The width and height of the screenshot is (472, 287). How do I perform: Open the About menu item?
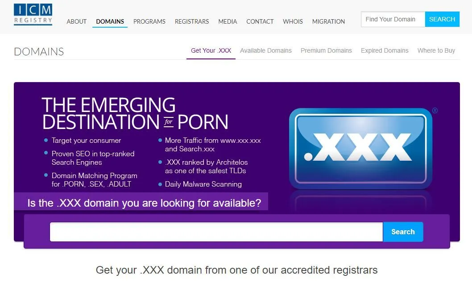[76, 21]
